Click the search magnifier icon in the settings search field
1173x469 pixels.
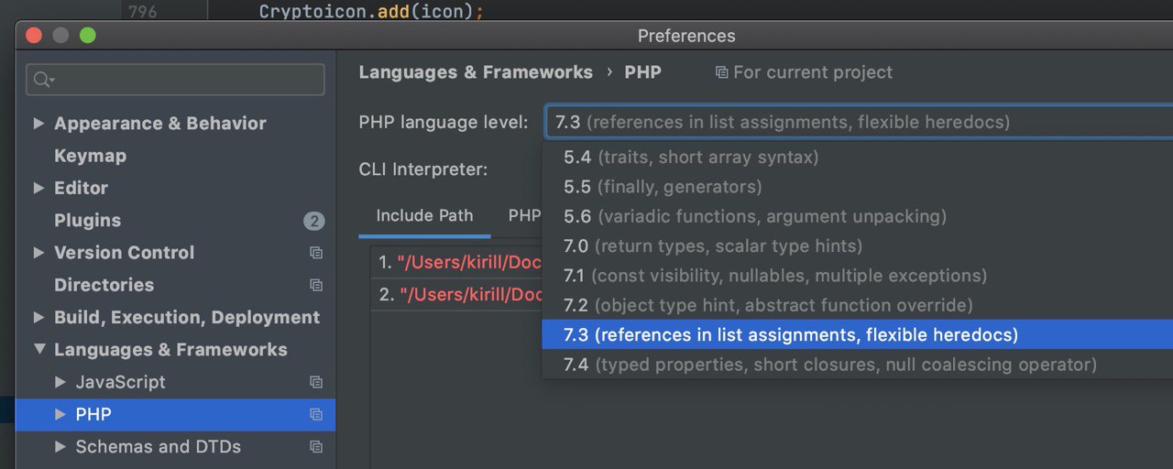tap(43, 80)
